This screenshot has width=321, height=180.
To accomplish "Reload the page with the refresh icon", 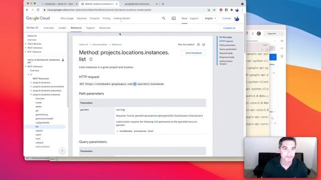I will coord(38,10).
